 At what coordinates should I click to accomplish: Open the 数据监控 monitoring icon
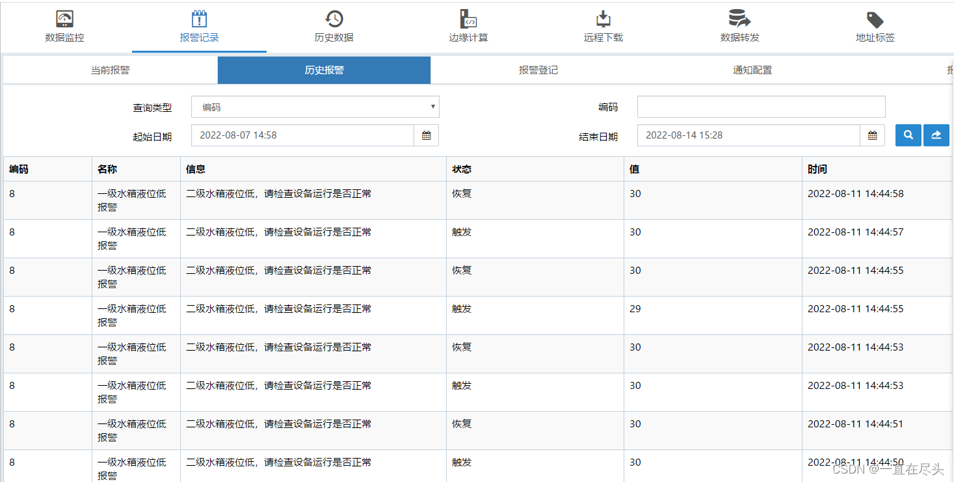click(64, 19)
